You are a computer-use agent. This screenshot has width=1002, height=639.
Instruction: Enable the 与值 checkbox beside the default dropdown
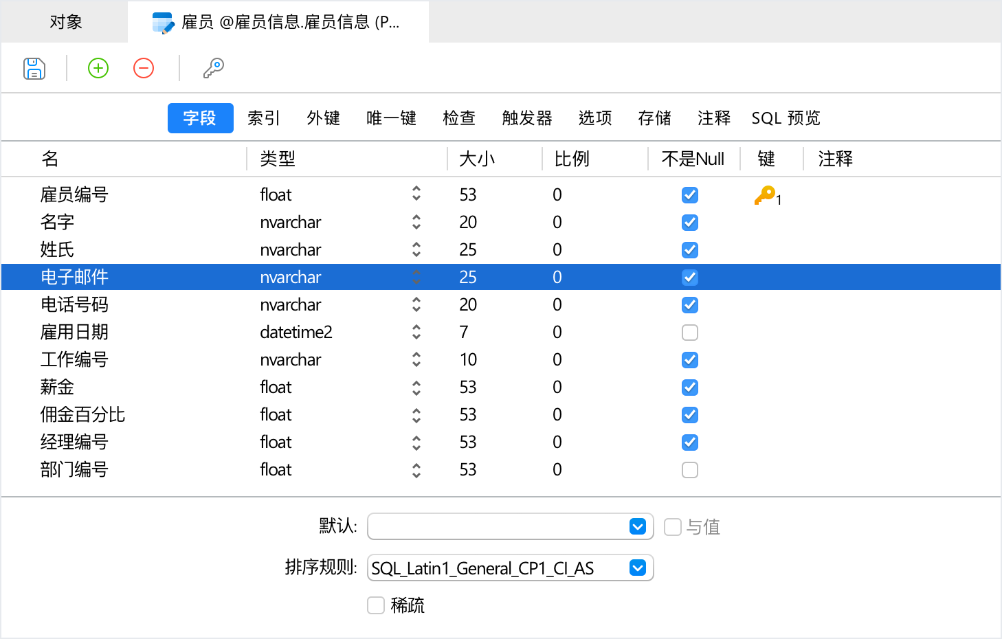pyautogui.click(x=671, y=526)
